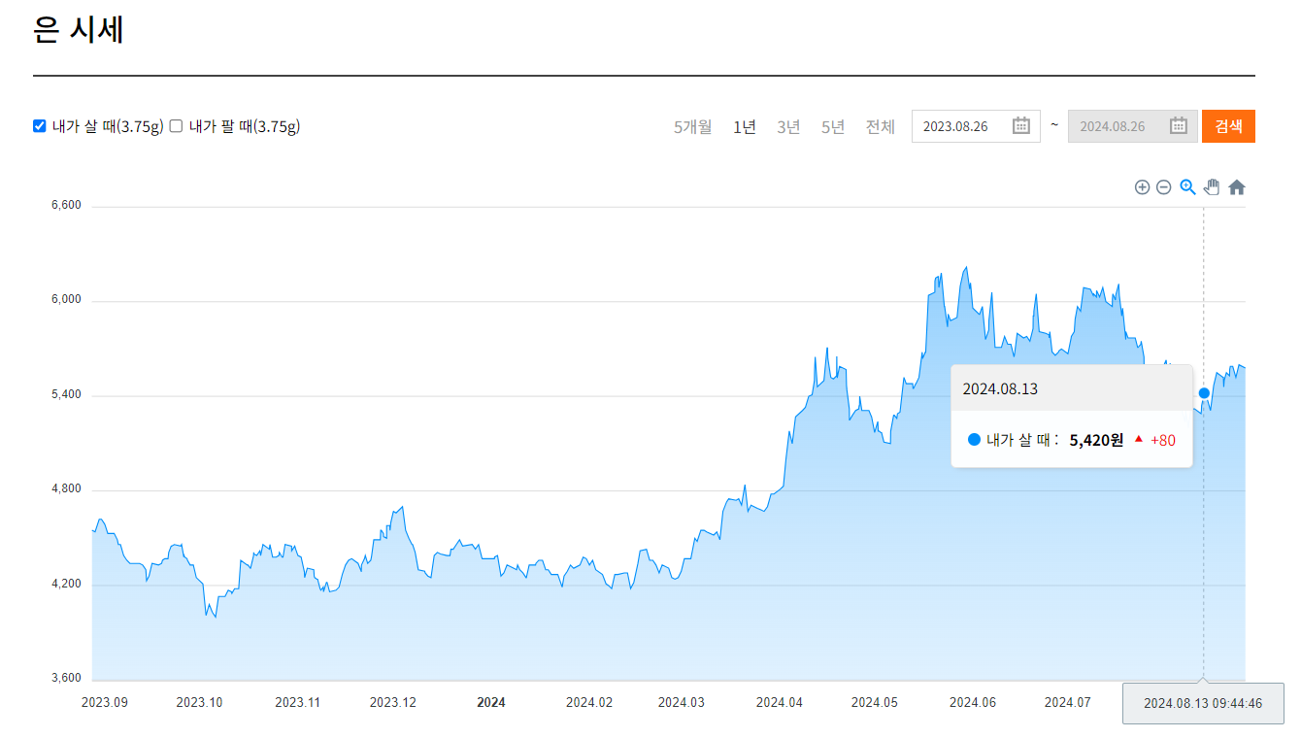Click the 2024.04 x-axis label
The height and width of the screenshot is (738, 1301).
coord(780,702)
